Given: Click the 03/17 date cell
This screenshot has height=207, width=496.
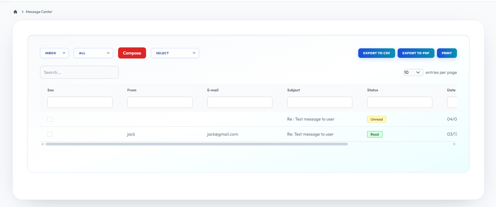Looking at the screenshot, I should pyautogui.click(x=452, y=134).
